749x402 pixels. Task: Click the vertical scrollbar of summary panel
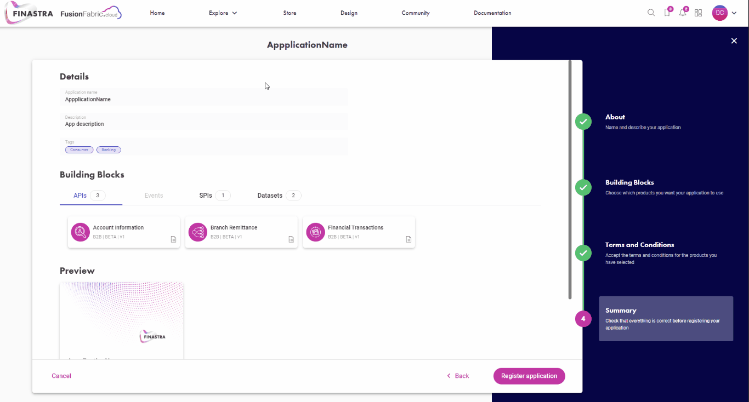[x=570, y=180]
